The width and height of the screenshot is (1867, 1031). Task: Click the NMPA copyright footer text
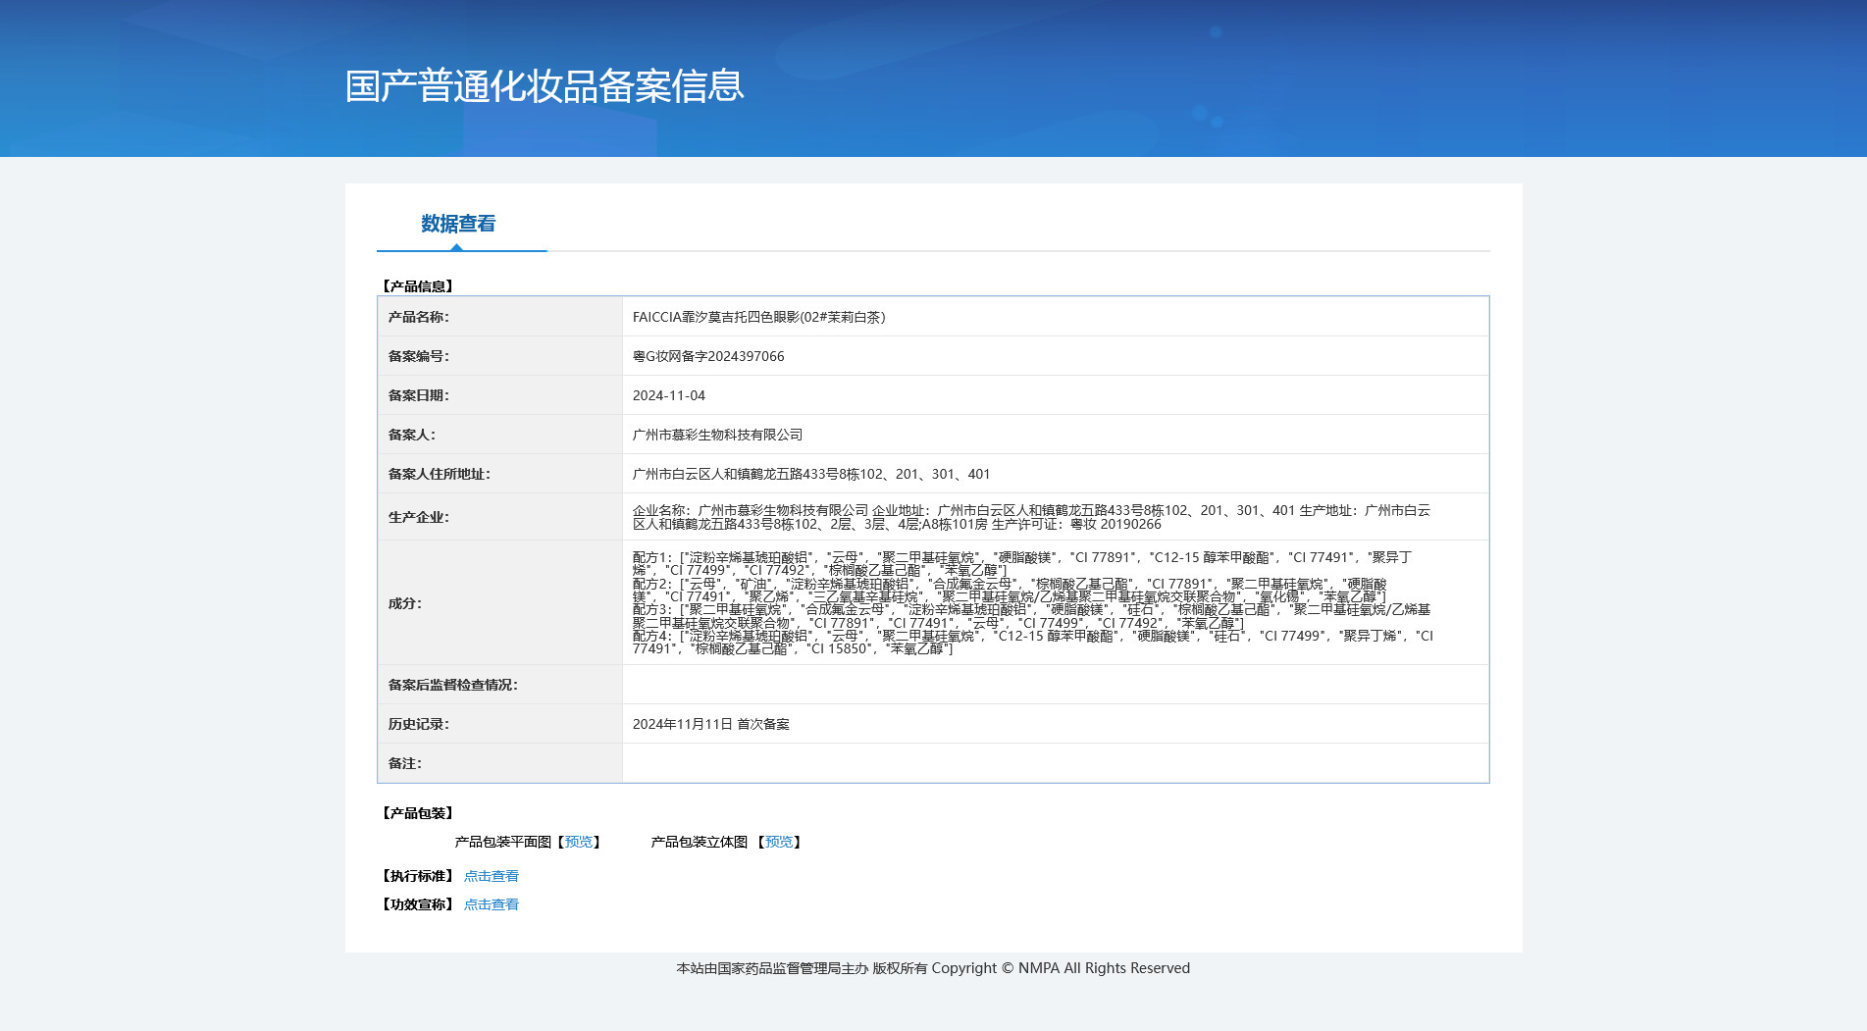933,968
